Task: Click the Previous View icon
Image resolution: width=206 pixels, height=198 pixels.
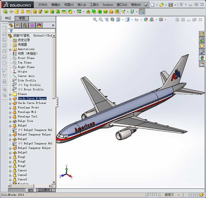Action: pos(107,20)
